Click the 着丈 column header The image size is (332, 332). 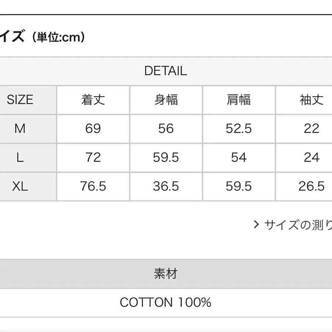93,100
